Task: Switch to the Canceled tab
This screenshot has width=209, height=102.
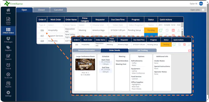Action: tap(59, 10)
